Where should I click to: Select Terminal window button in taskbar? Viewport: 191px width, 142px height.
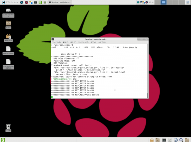pyautogui.click(x=60, y=2)
